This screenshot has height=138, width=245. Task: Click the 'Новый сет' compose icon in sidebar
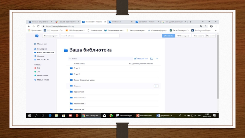click(35, 44)
